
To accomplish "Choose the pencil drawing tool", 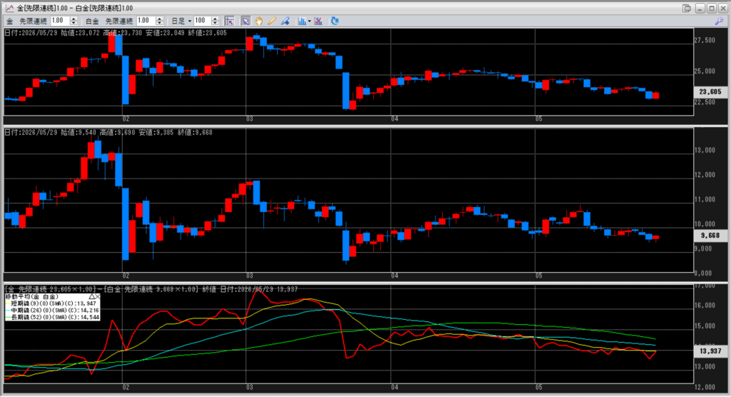I will click(272, 21).
